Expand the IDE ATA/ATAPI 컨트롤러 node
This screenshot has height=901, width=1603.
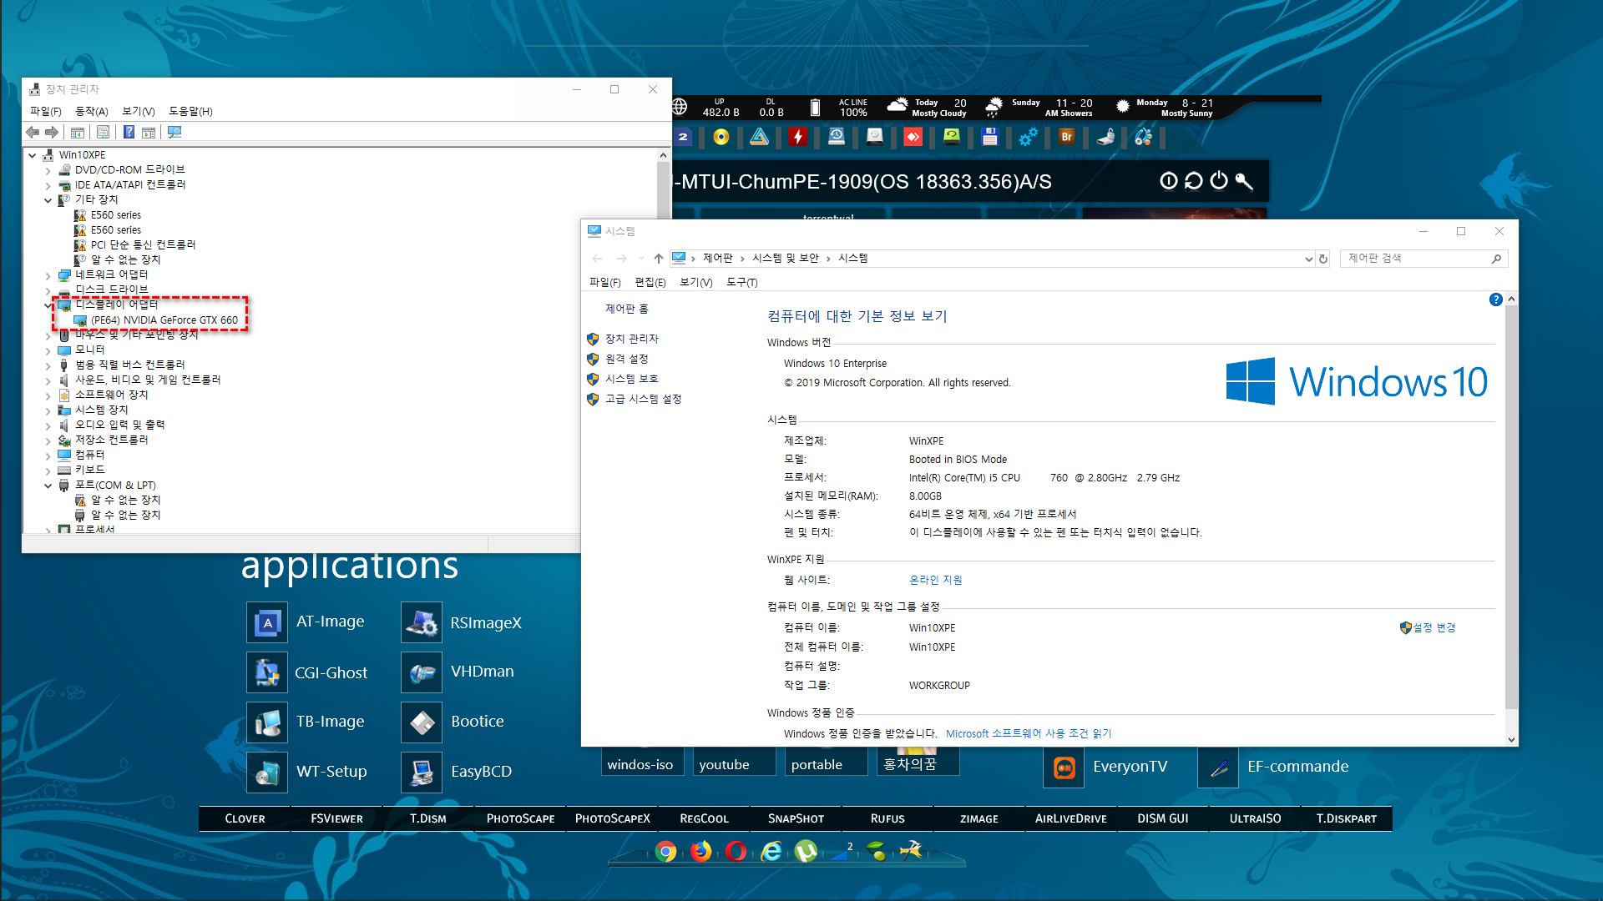(48, 185)
